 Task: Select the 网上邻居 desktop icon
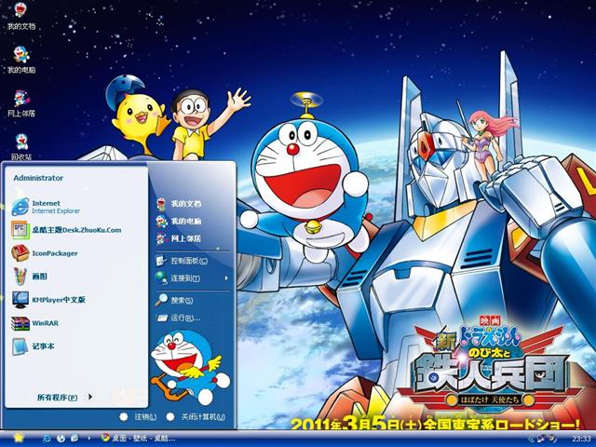[20, 101]
